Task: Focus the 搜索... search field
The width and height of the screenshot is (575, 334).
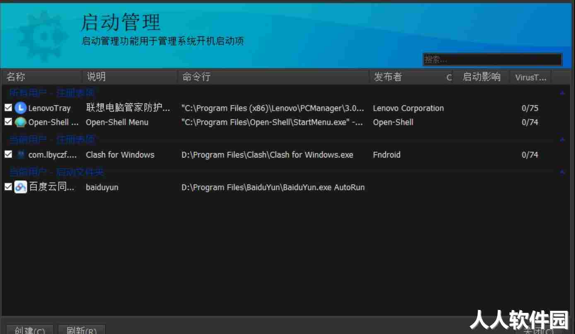Action: pos(492,59)
